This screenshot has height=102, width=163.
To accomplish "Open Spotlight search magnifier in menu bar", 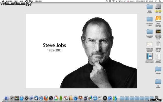I will [160, 1].
